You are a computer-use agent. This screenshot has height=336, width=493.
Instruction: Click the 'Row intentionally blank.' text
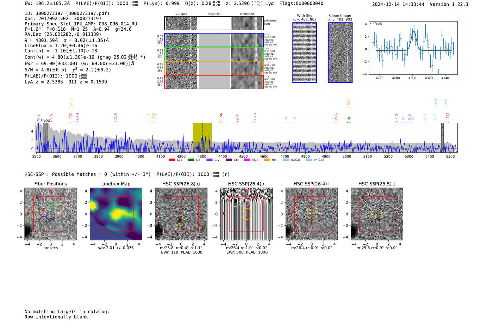coord(57,317)
